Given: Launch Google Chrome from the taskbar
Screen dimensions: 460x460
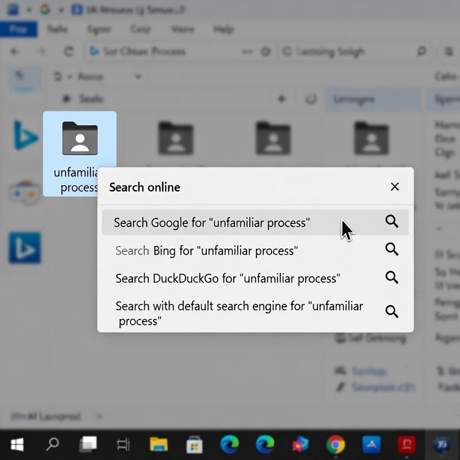Looking at the screenshot, I should 335,445.
